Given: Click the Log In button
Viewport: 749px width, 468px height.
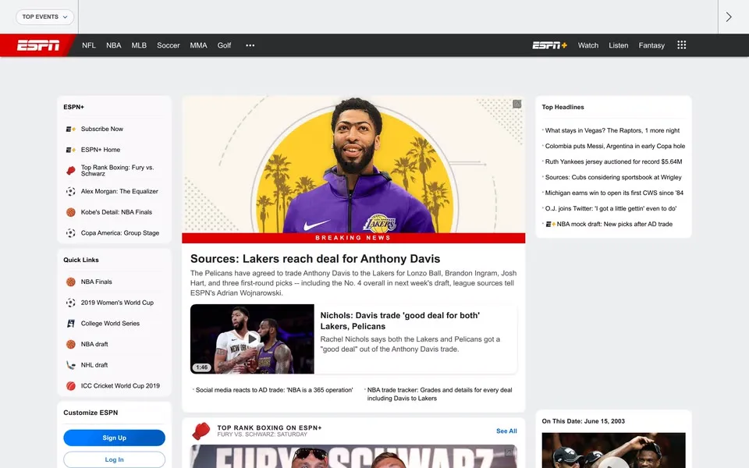Looking at the screenshot, I should click(x=114, y=459).
